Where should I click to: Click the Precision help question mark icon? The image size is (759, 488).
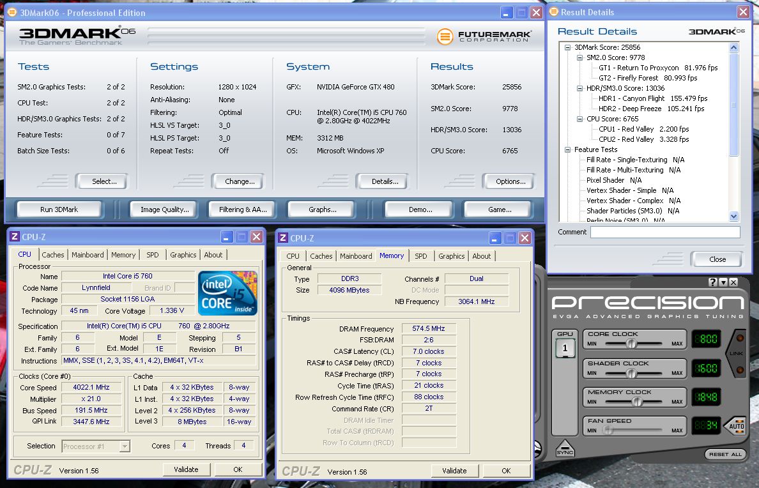pyautogui.click(x=713, y=282)
